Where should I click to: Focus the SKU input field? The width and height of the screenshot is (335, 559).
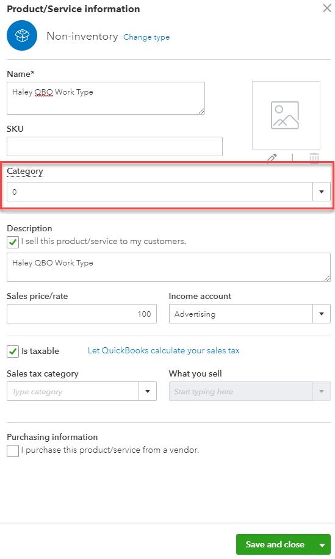pos(115,146)
